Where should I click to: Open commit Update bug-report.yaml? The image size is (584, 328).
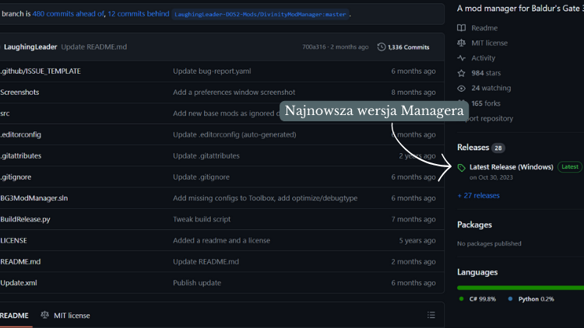pos(212,71)
